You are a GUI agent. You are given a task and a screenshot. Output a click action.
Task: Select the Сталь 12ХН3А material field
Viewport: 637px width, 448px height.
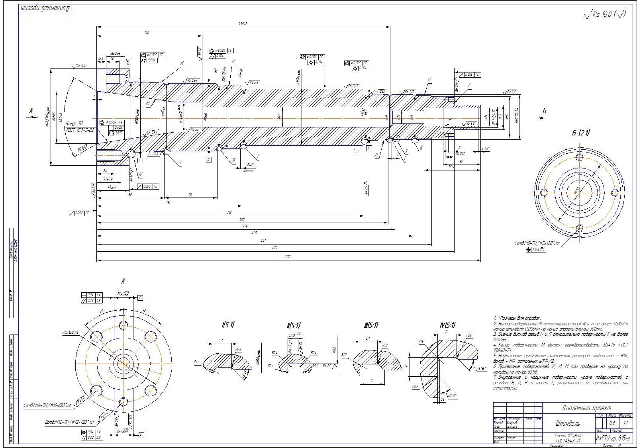567,438
